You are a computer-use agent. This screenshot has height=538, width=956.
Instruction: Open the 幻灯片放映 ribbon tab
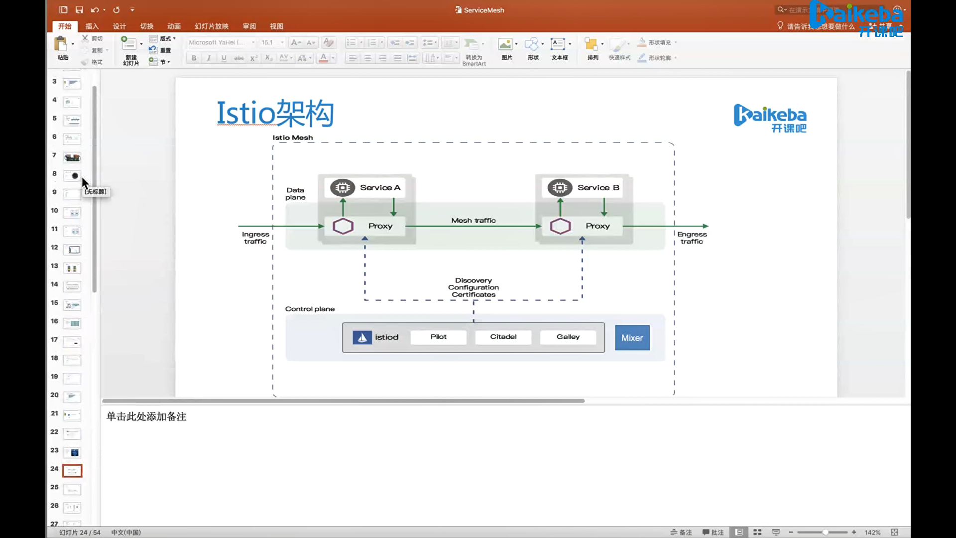(211, 26)
